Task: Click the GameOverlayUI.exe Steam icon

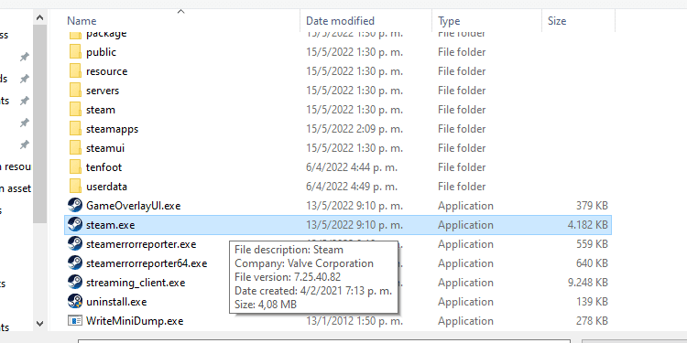Action: pos(75,206)
